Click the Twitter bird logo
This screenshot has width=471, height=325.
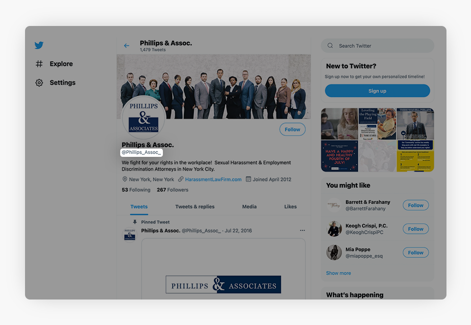point(39,45)
